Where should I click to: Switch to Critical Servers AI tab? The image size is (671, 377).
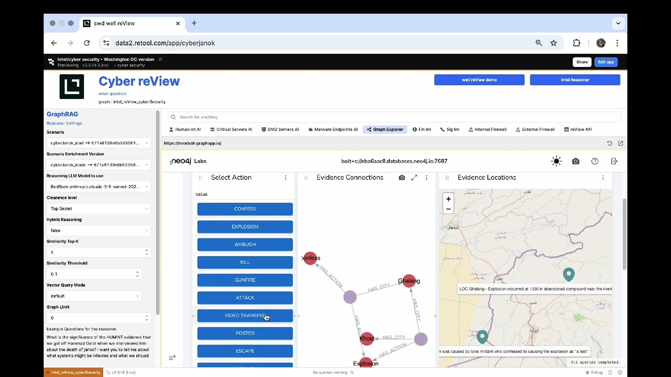[x=231, y=129]
